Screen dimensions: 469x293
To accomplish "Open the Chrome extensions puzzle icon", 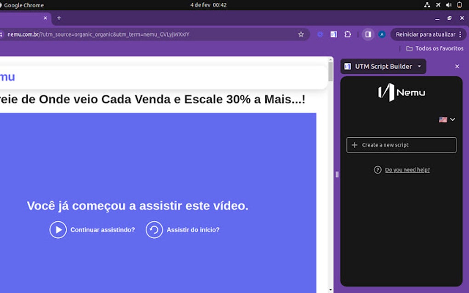I will 348,34.
